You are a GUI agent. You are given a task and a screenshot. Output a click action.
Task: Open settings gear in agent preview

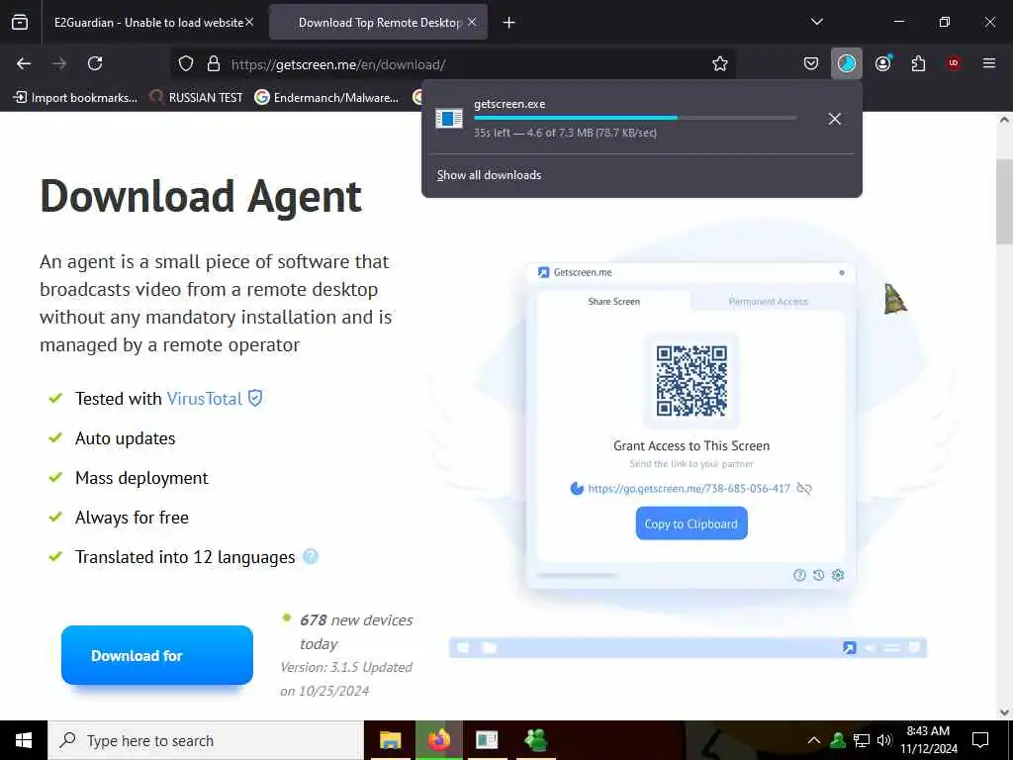pyautogui.click(x=838, y=575)
